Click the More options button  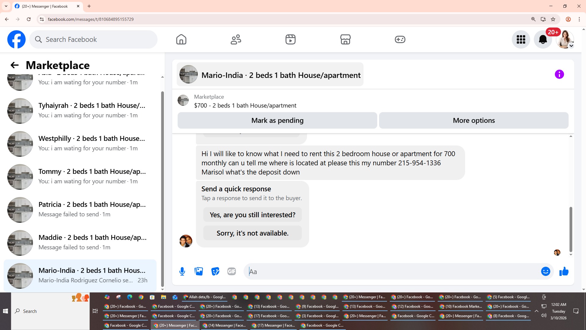474,120
